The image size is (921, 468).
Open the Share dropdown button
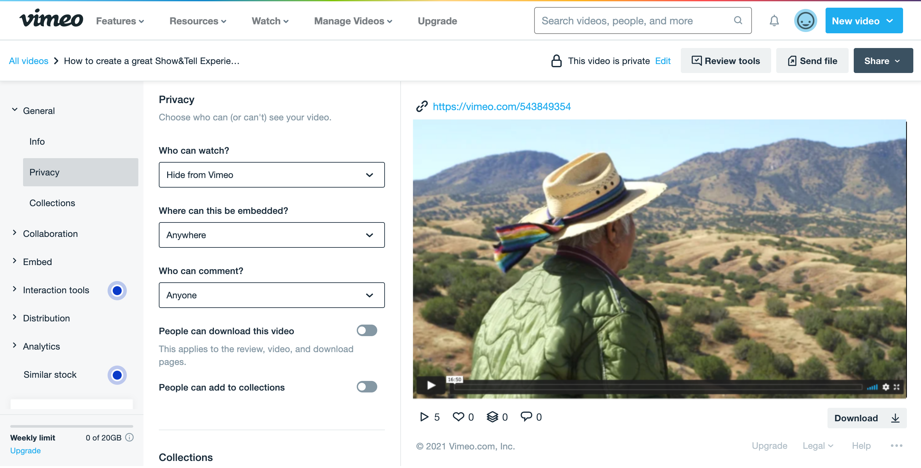point(883,61)
